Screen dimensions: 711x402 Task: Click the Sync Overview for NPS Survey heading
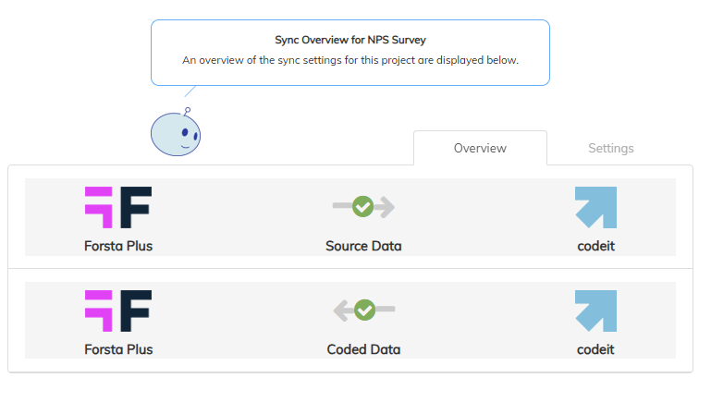pyautogui.click(x=350, y=41)
